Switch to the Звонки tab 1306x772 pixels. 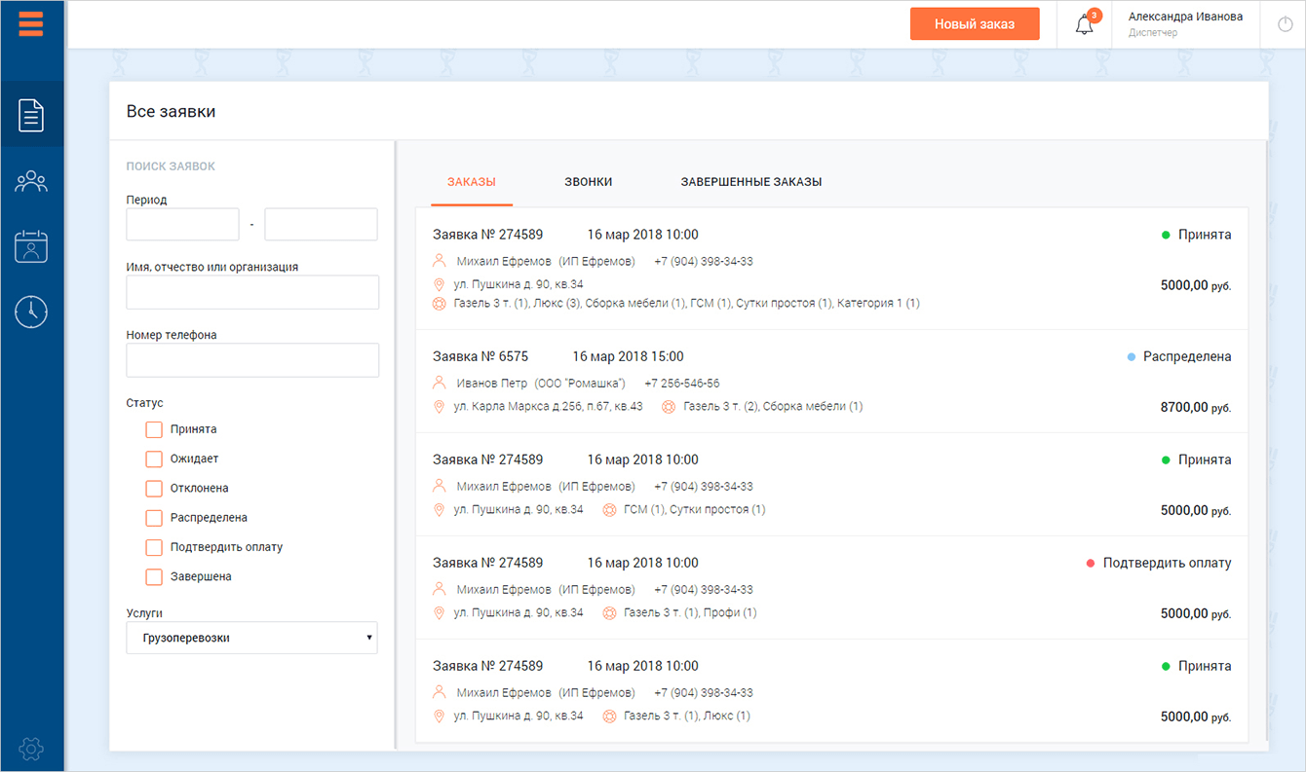[589, 182]
